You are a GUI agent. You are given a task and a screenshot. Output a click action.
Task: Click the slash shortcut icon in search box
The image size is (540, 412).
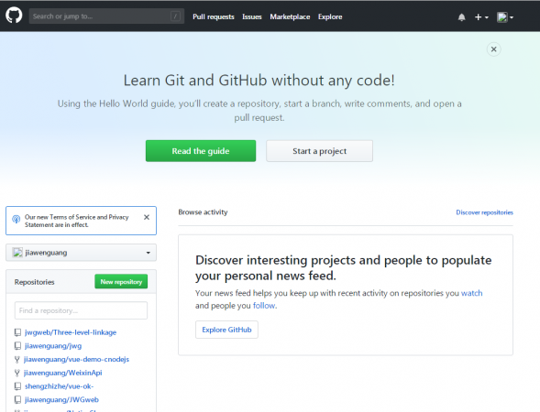coord(175,16)
